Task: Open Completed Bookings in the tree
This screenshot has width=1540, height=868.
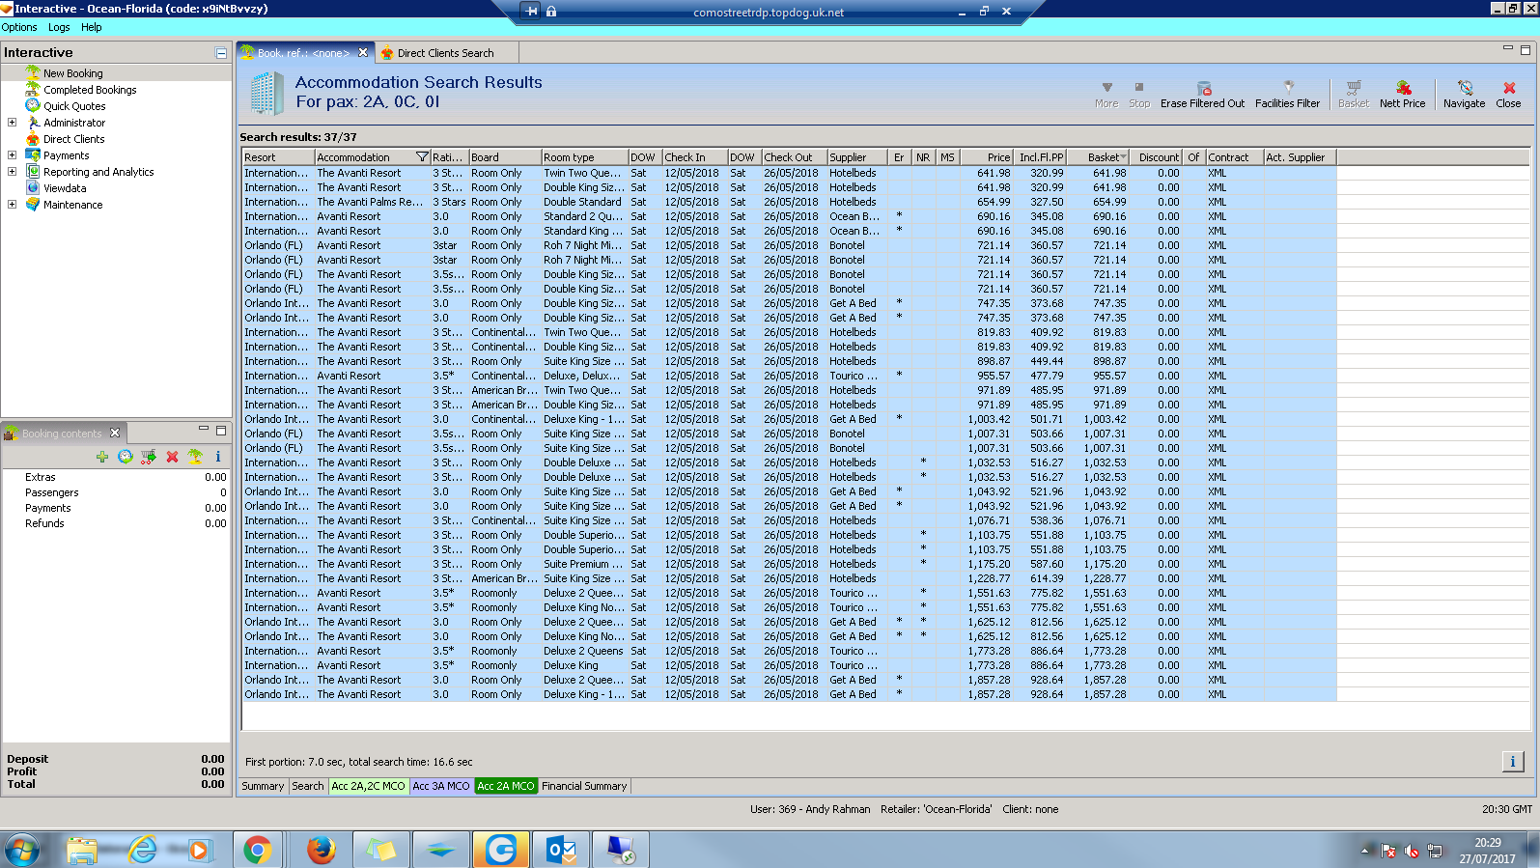Action: (x=90, y=90)
